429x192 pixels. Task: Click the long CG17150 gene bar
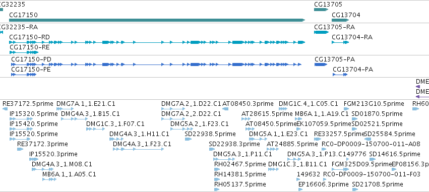coord(157,20)
